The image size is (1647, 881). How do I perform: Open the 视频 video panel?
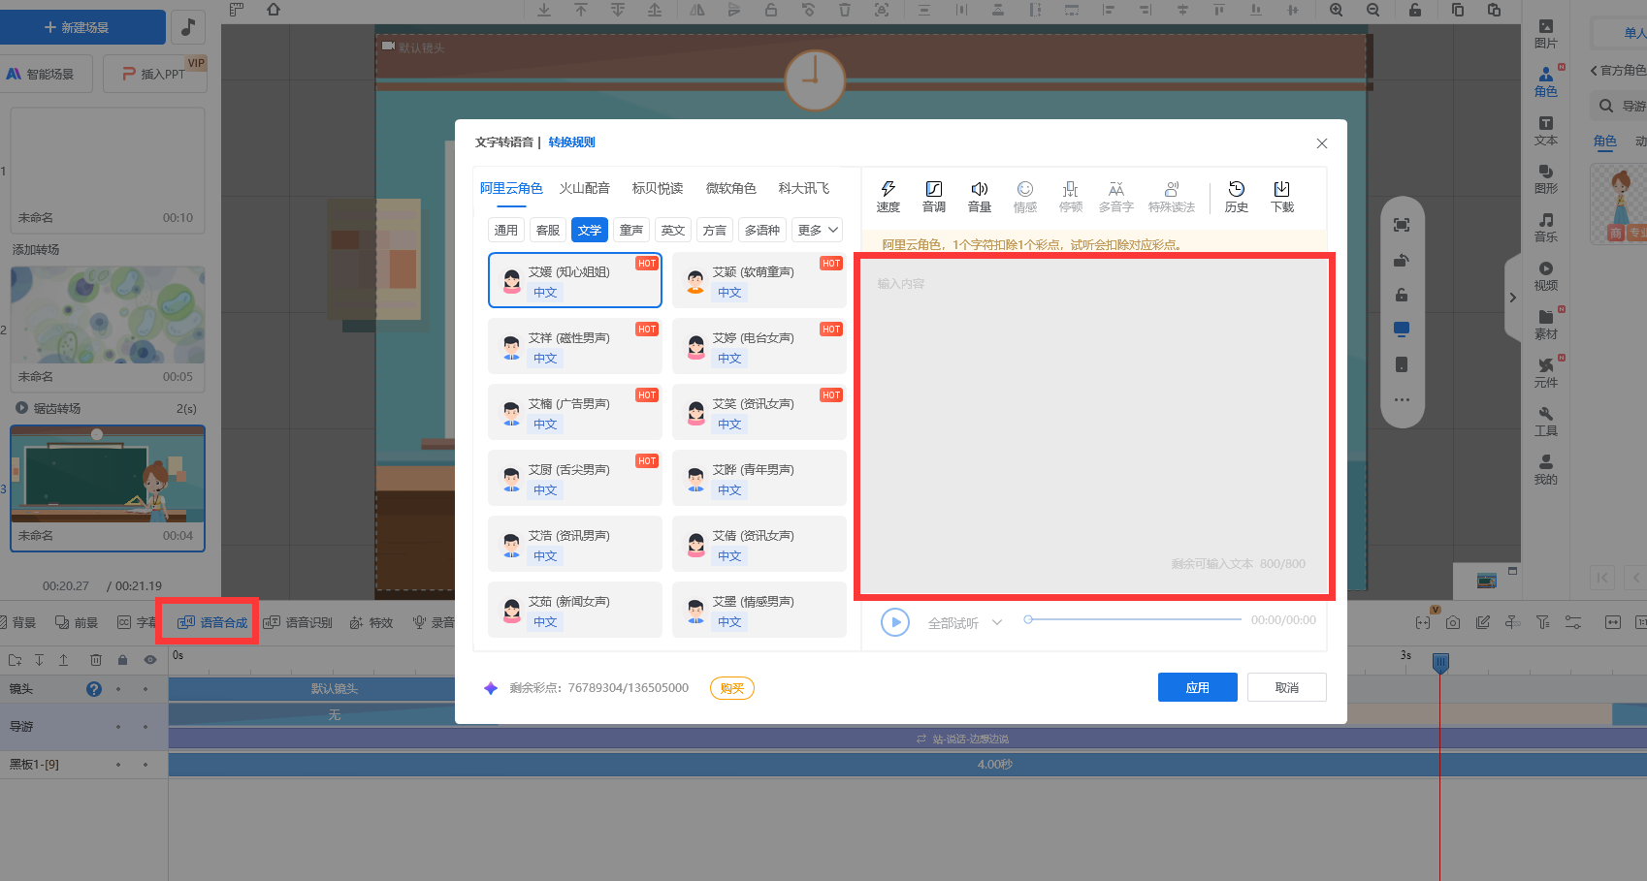(x=1545, y=276)
